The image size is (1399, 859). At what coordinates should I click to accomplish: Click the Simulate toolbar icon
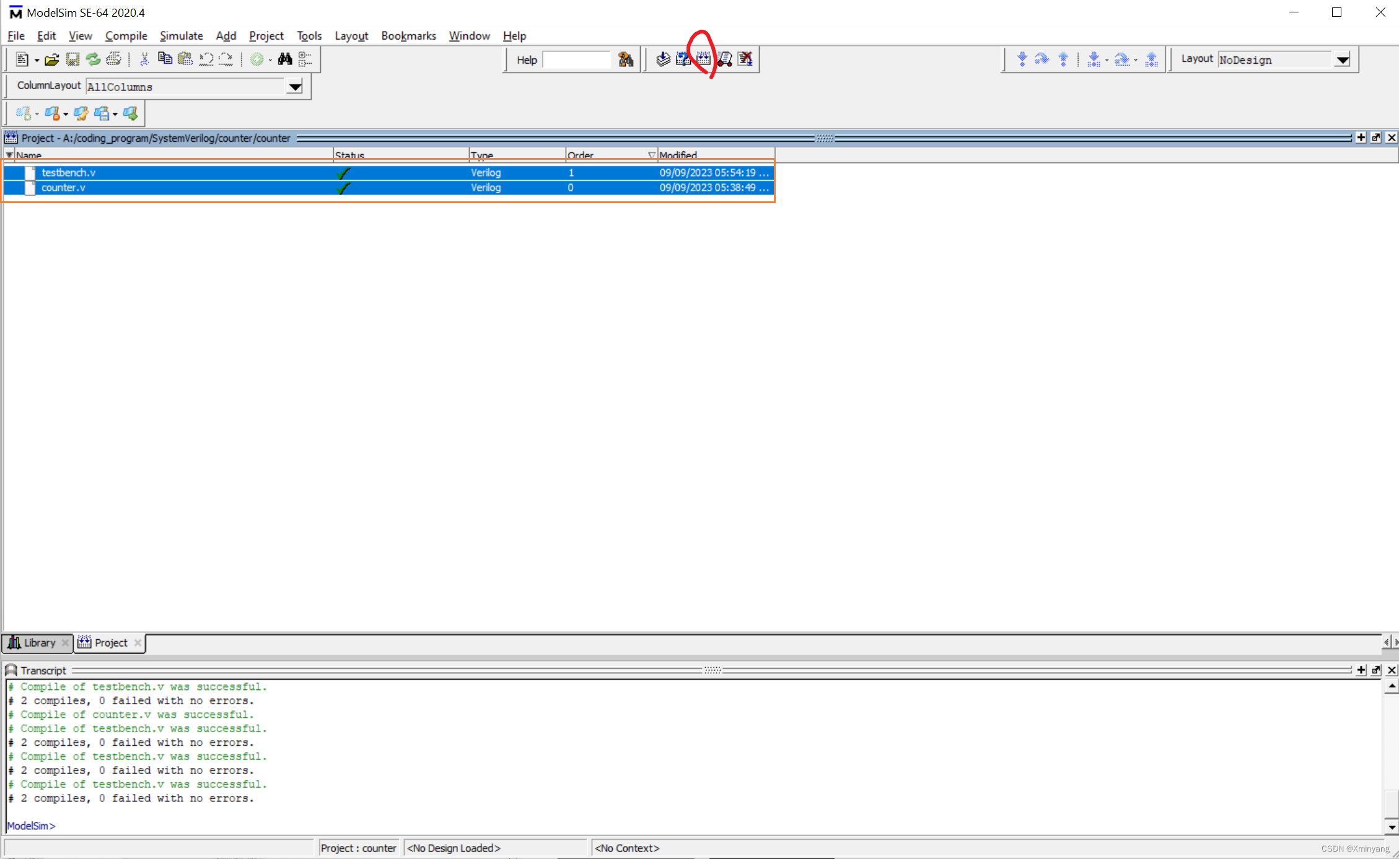(x=724, y=59)
